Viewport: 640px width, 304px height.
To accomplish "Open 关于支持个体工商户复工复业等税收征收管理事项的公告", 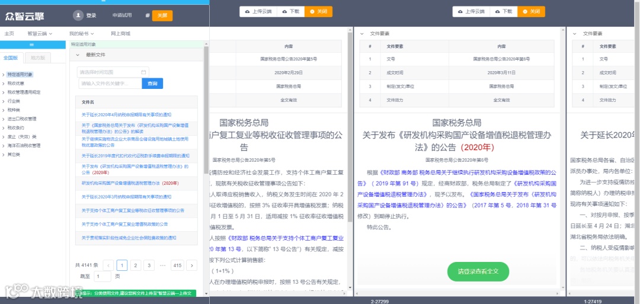I will 133,210.
